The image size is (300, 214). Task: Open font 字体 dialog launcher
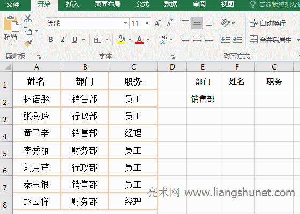[172, 57]
